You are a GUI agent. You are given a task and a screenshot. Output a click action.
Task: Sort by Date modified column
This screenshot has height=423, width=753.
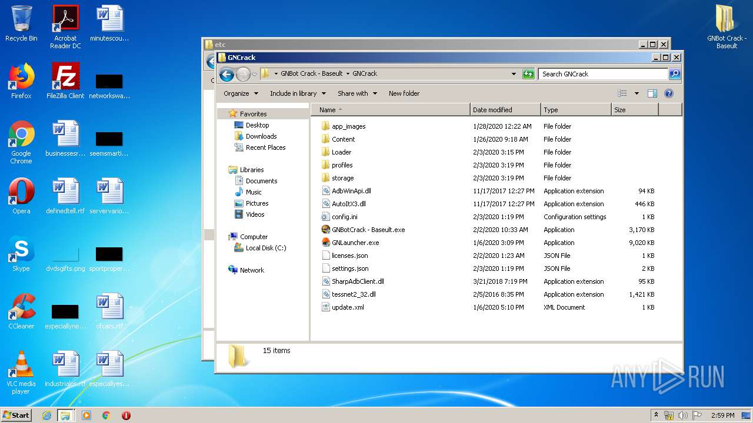click(x=505, y=110)
